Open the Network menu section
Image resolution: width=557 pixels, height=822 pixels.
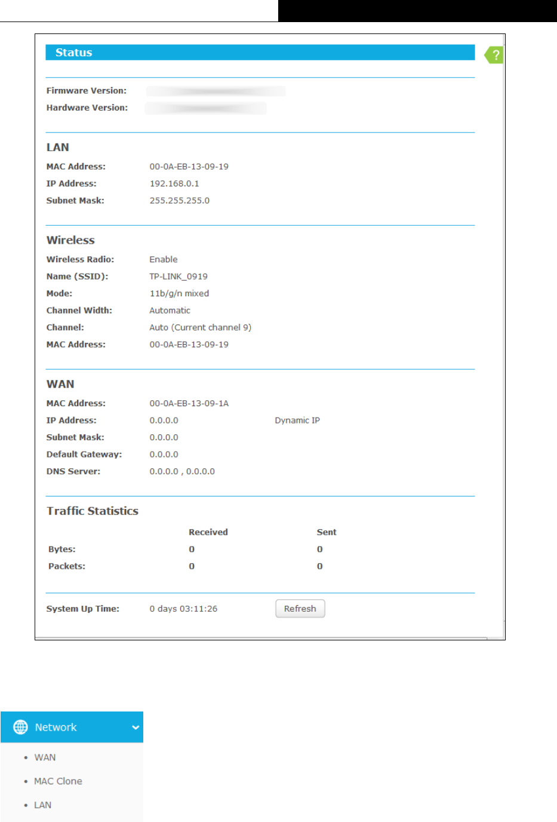[72, 727]
